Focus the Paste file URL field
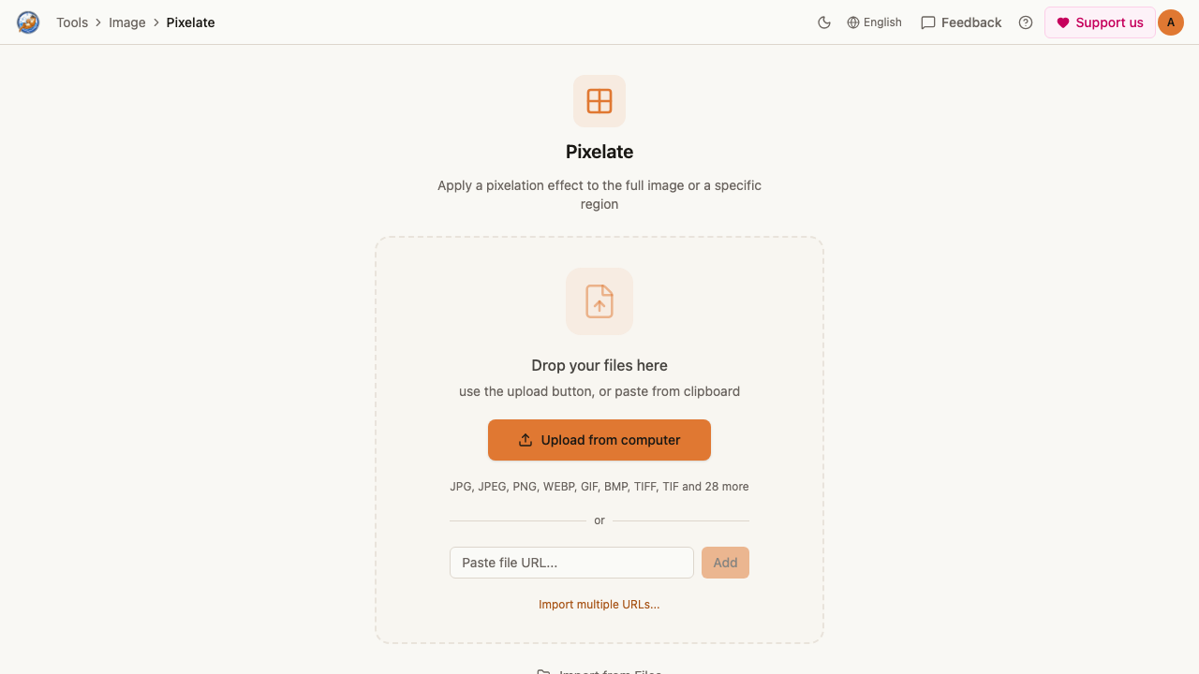The width and height of the screenshot is (1199, 674). click(x=571, y=563)
